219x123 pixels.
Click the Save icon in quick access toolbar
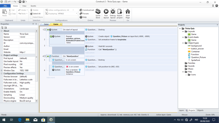pyautogui.click(x=6, y=2)
